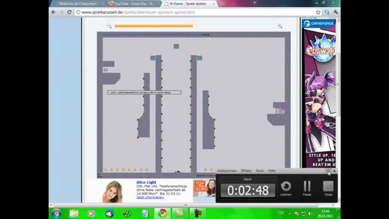Click the green folder taskbar icon

180,213
